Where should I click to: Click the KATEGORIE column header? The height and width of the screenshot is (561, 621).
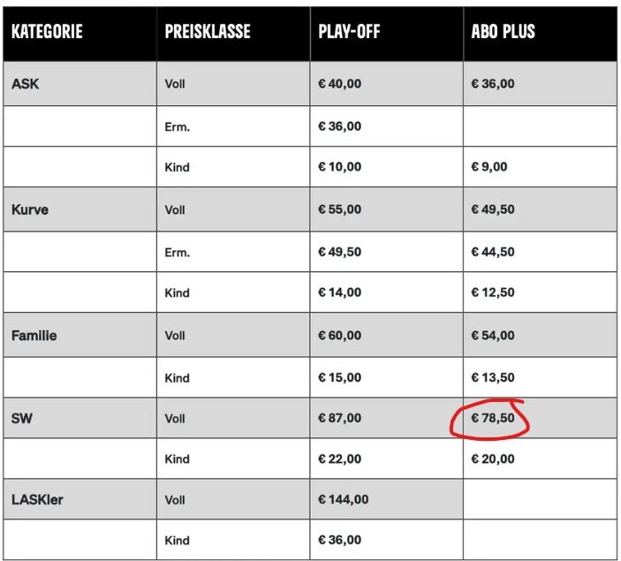tap(47, 31)
